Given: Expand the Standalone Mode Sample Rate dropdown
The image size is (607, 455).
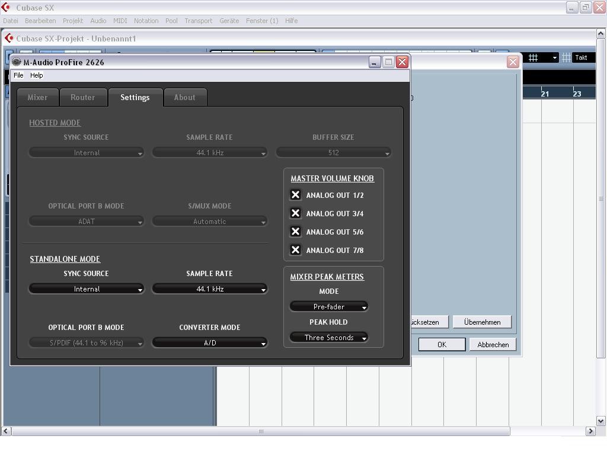Looking at the screenshot, I should [209, 289].
